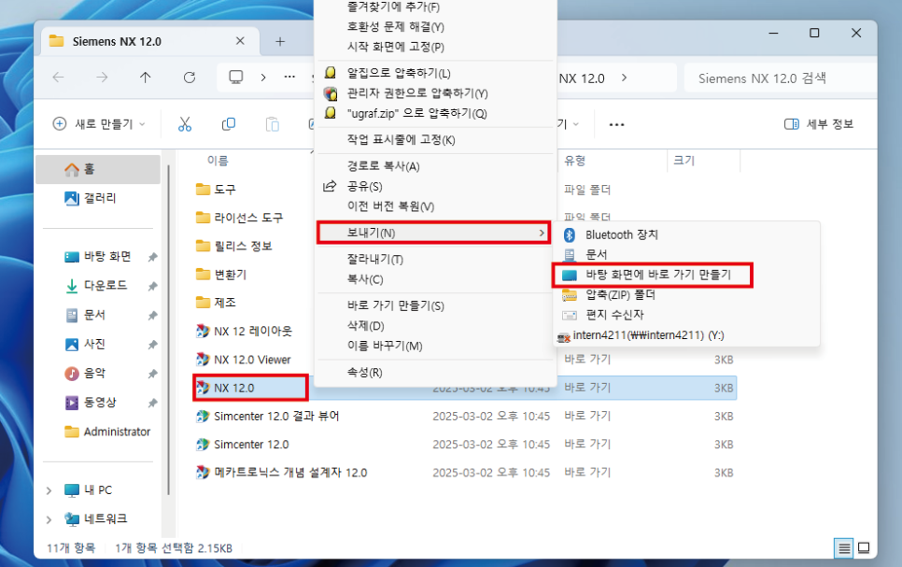
Task: Expand the 보내기(N) submenu arrow
Action: 542,233
